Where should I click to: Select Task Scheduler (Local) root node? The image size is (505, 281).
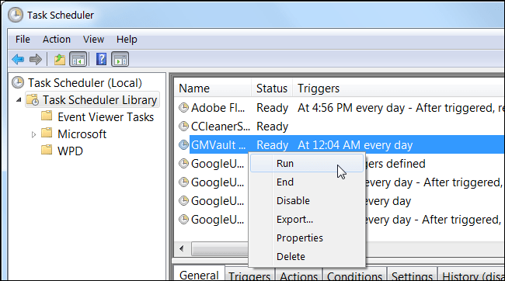tap(85, 83)
